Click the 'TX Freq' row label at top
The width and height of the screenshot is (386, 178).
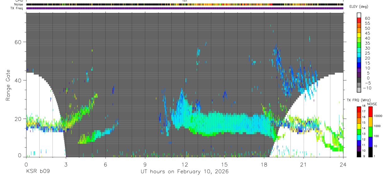[x=17, y=8]
